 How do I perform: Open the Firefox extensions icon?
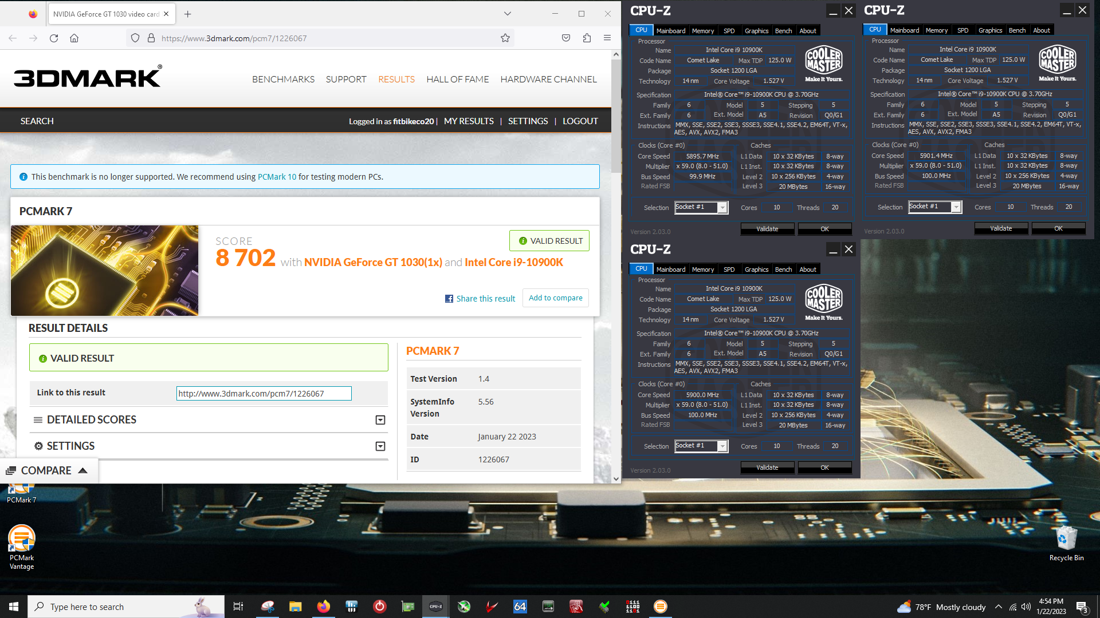(x=587, y=38)
